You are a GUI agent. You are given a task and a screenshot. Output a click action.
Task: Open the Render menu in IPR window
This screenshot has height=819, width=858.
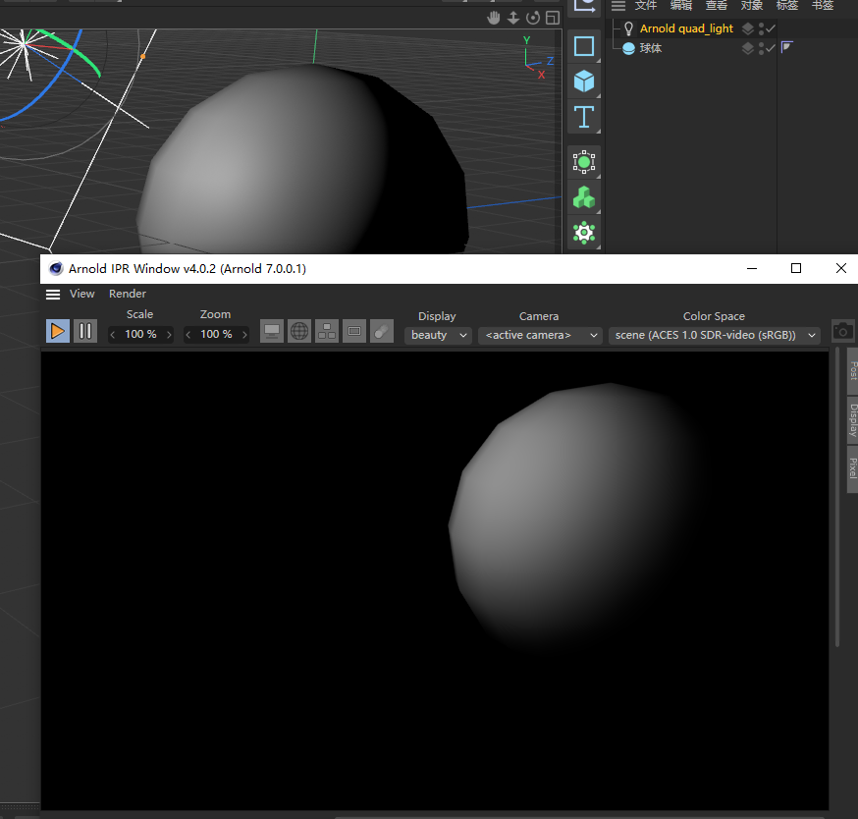(128, 294)
